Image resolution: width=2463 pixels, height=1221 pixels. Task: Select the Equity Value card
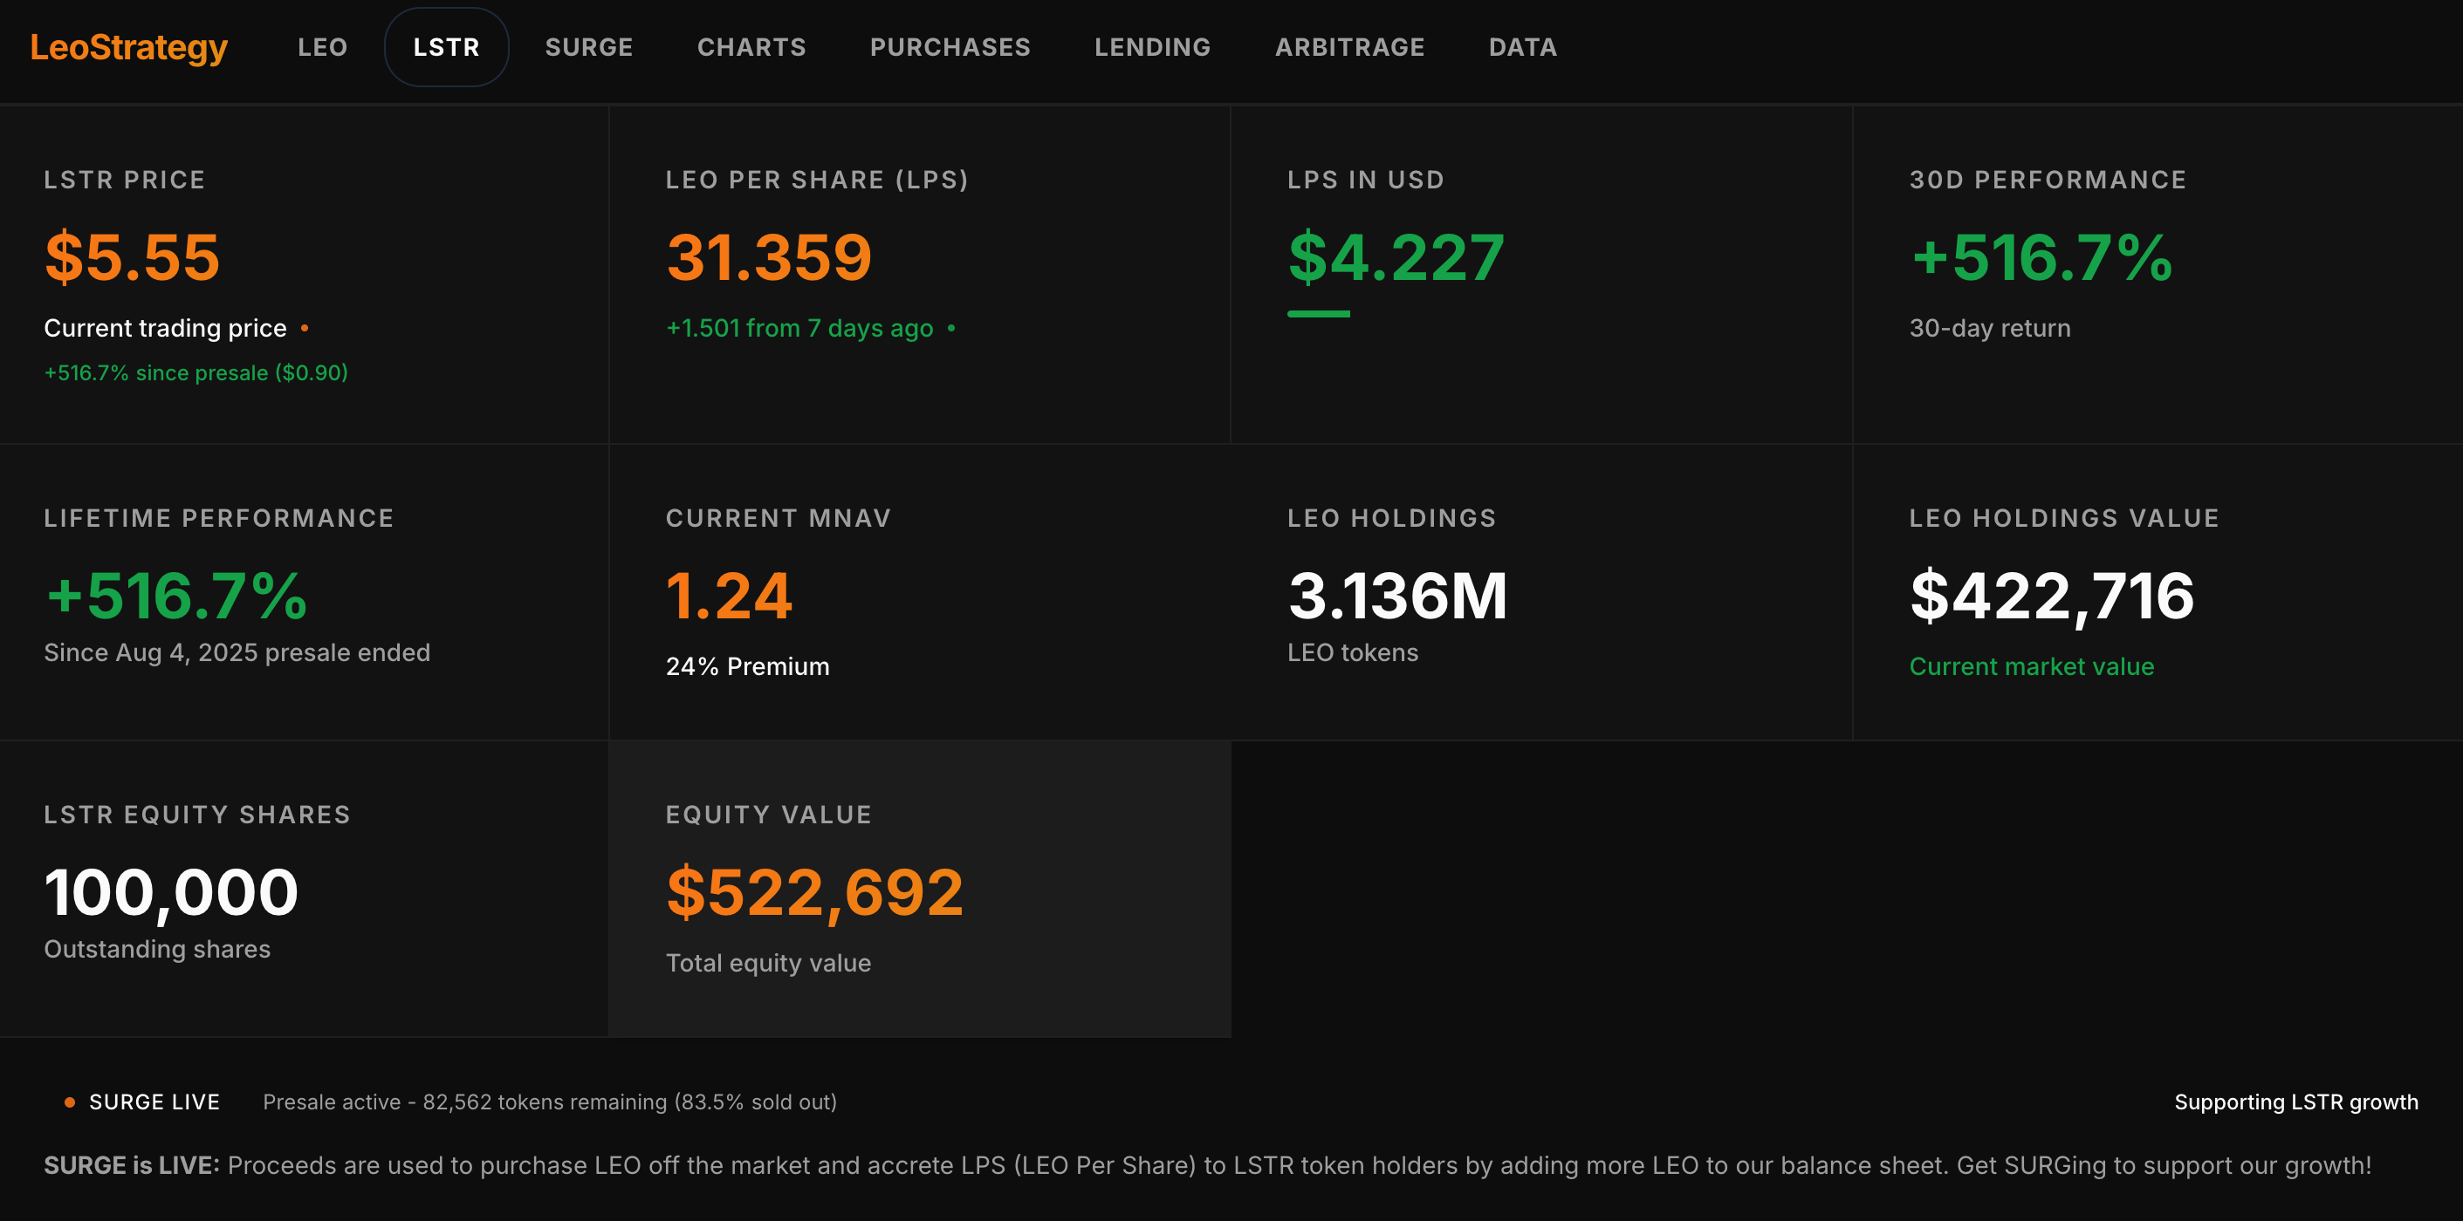tap(919, 889)
